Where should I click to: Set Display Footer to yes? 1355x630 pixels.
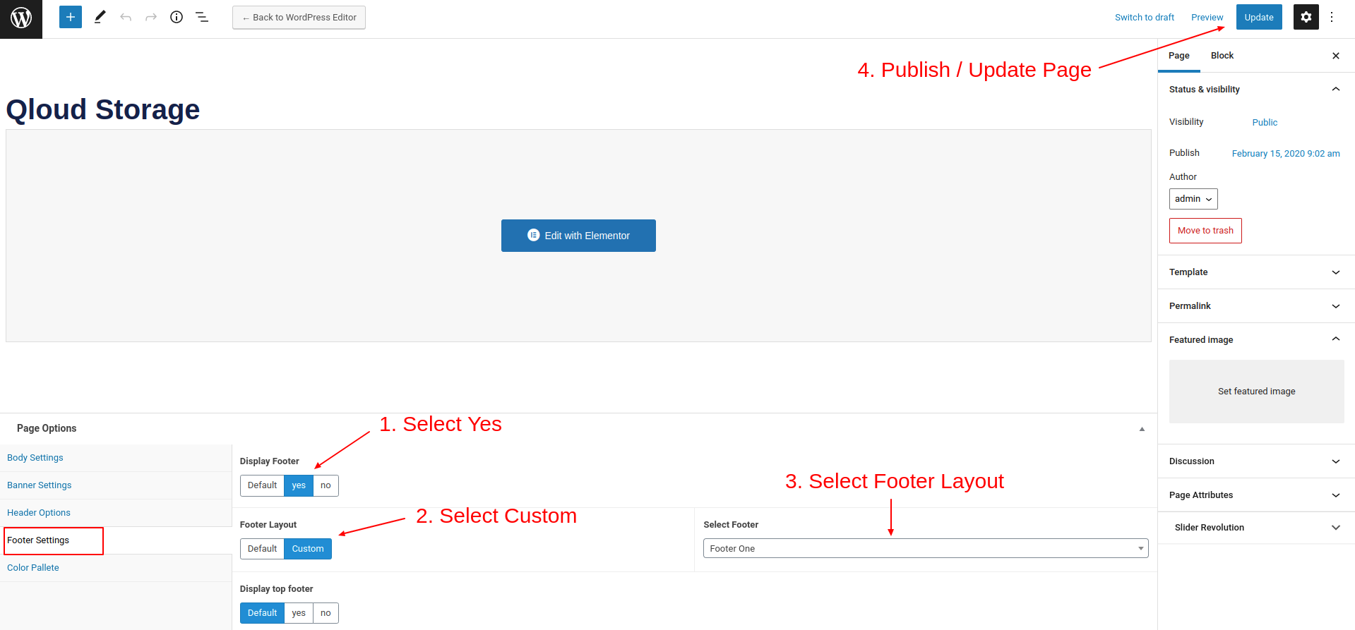point(299,485)
